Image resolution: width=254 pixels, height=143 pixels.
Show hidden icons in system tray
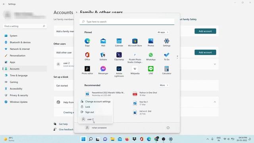coord(208,139)
